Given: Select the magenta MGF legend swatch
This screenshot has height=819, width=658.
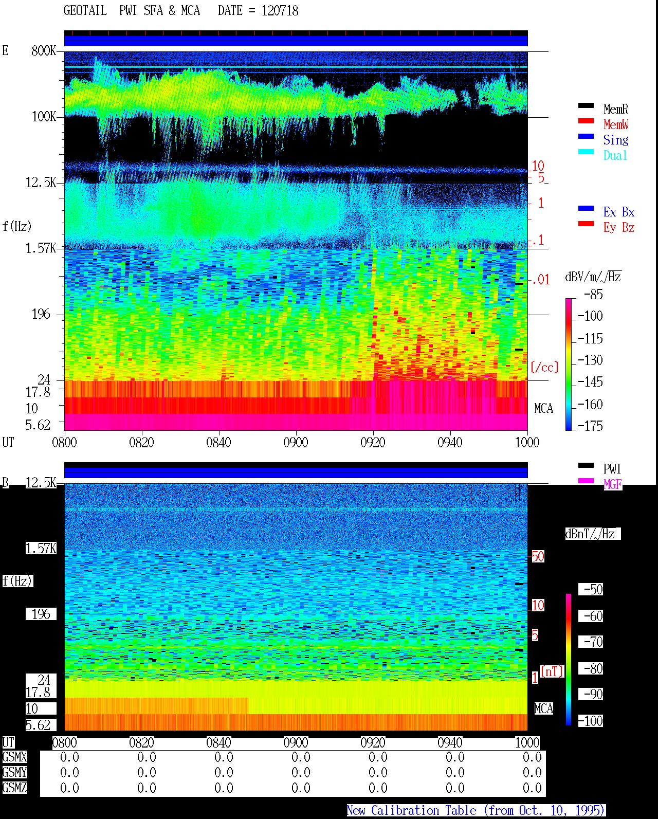Looking at the screenshot, I should (586, 481).
